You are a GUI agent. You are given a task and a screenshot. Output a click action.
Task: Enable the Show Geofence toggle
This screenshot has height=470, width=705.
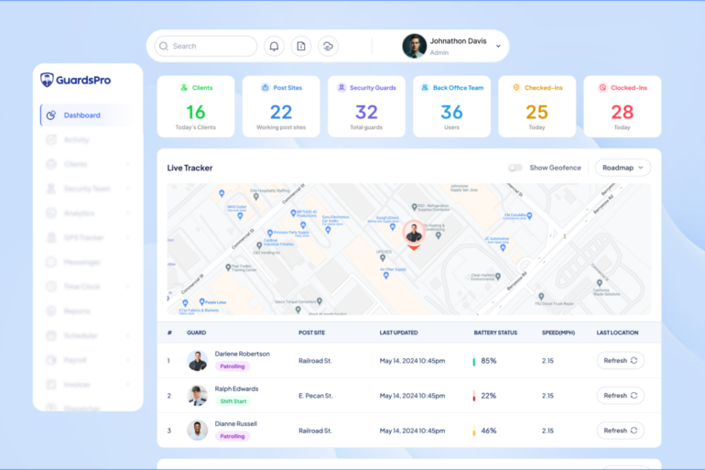(x=515, y=168)
